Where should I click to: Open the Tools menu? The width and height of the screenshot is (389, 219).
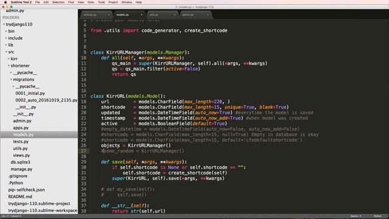tap(102, 2)
